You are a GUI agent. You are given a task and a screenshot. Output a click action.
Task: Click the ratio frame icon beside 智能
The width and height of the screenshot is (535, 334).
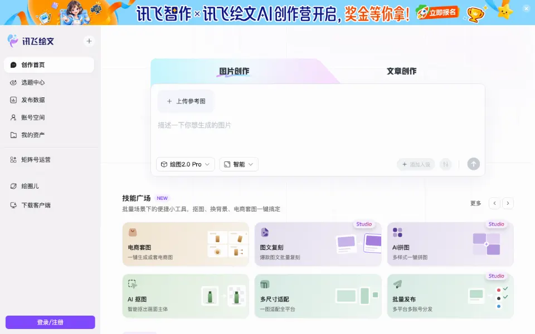point(227,164)
